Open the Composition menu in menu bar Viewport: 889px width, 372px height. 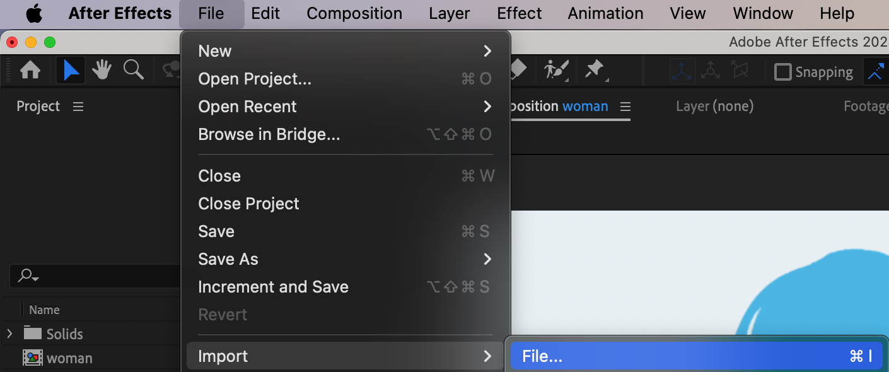click(354, 13)
